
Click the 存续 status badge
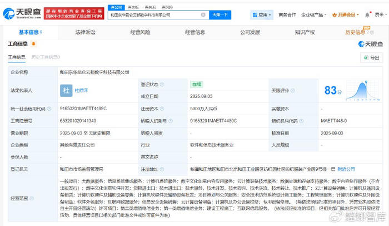[197, 85]
